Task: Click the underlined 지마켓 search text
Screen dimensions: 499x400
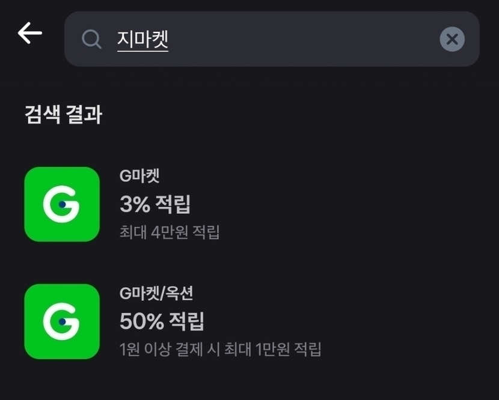Action: pos(142,40)
